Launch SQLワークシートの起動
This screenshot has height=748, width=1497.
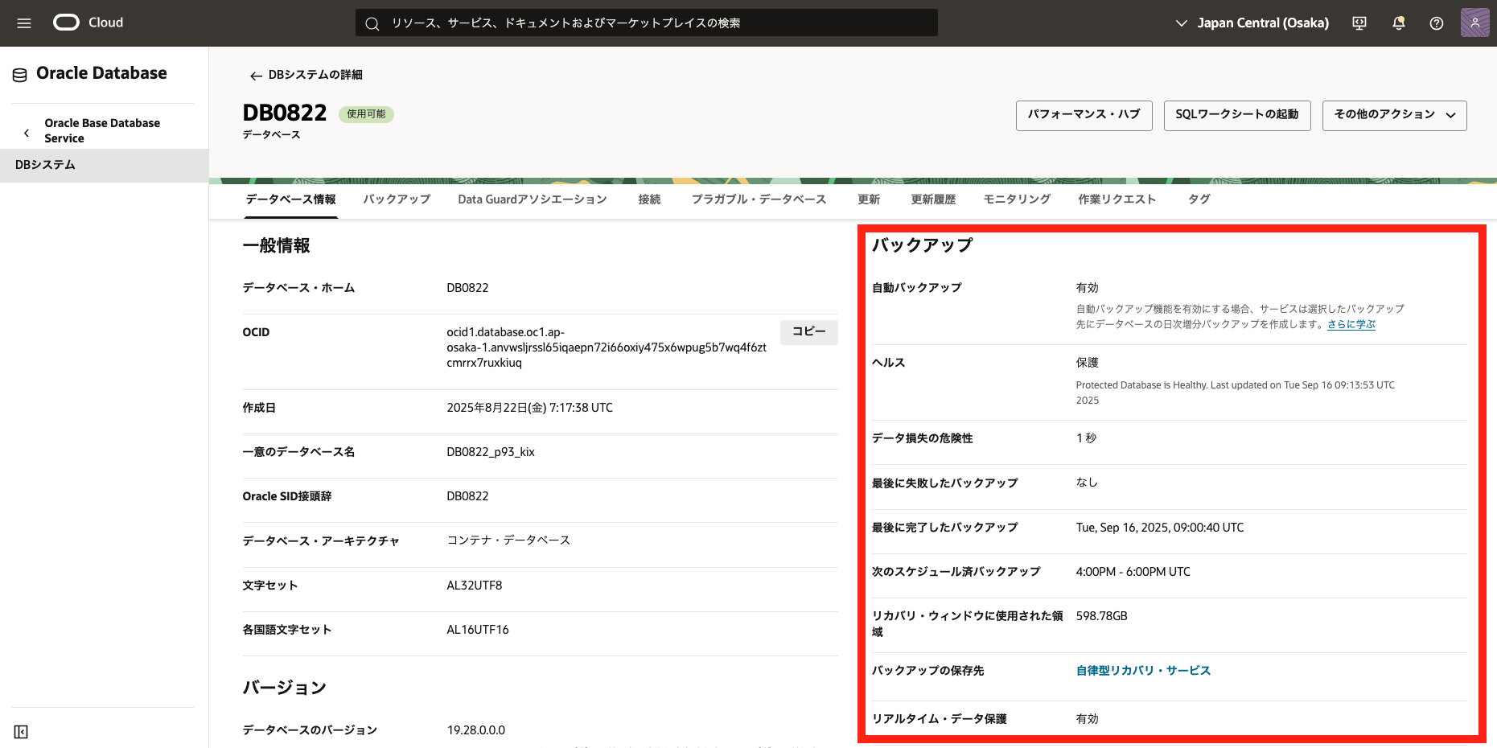1236,115
